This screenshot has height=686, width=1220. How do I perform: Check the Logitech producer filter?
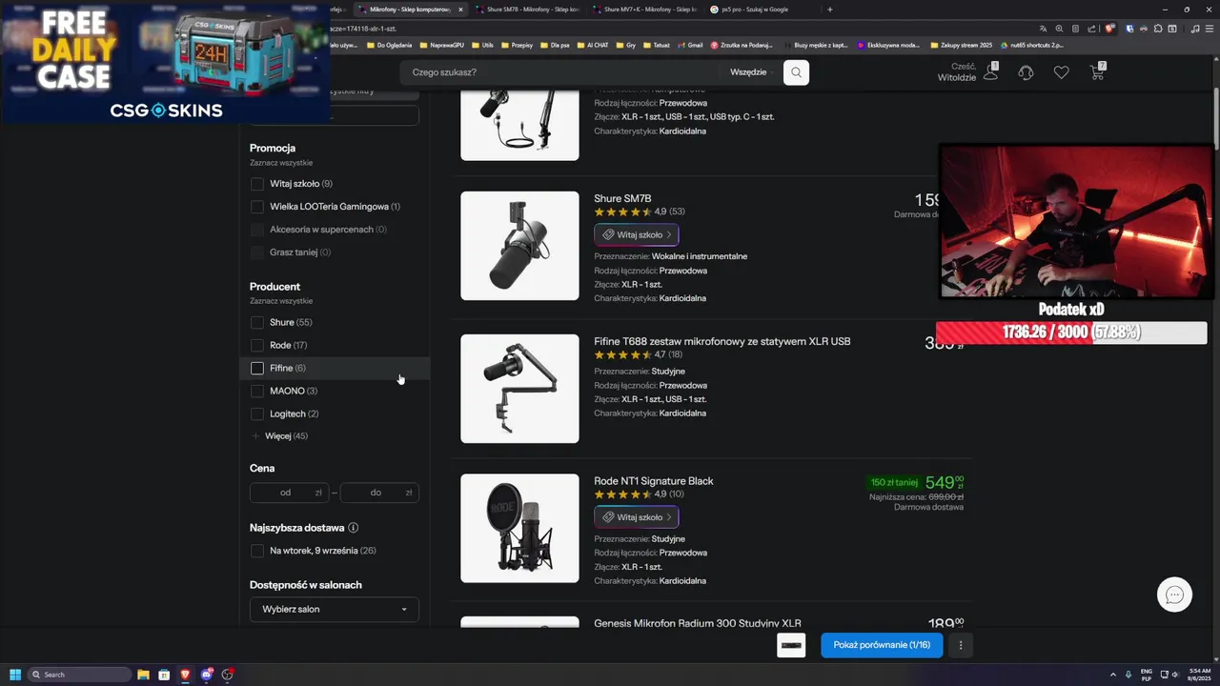(256, 414)
